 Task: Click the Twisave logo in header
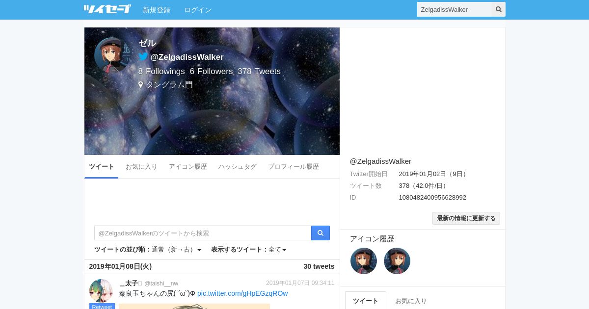click(x=107, y=9)
